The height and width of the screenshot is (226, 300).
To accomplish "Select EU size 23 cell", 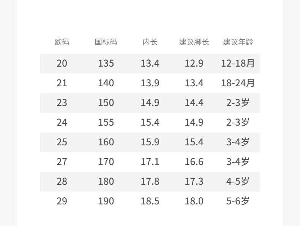I will 62,103.
